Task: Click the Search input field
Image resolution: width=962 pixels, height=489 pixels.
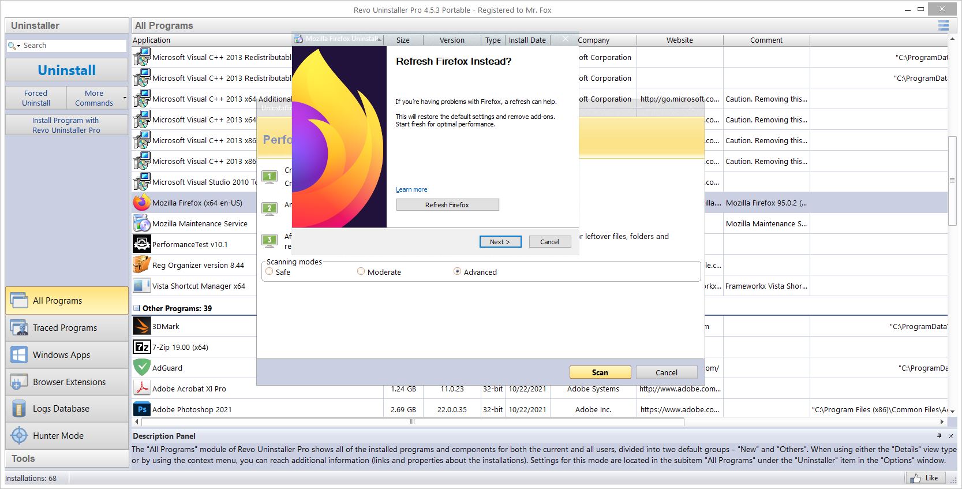Action: coord(73,46)
